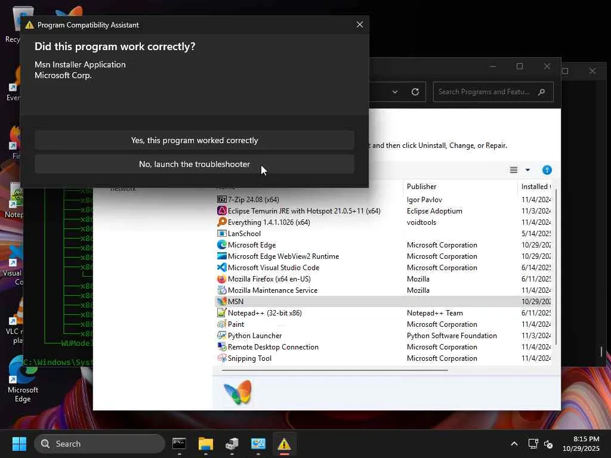Open the blue help icon

(x=547, y=170)
